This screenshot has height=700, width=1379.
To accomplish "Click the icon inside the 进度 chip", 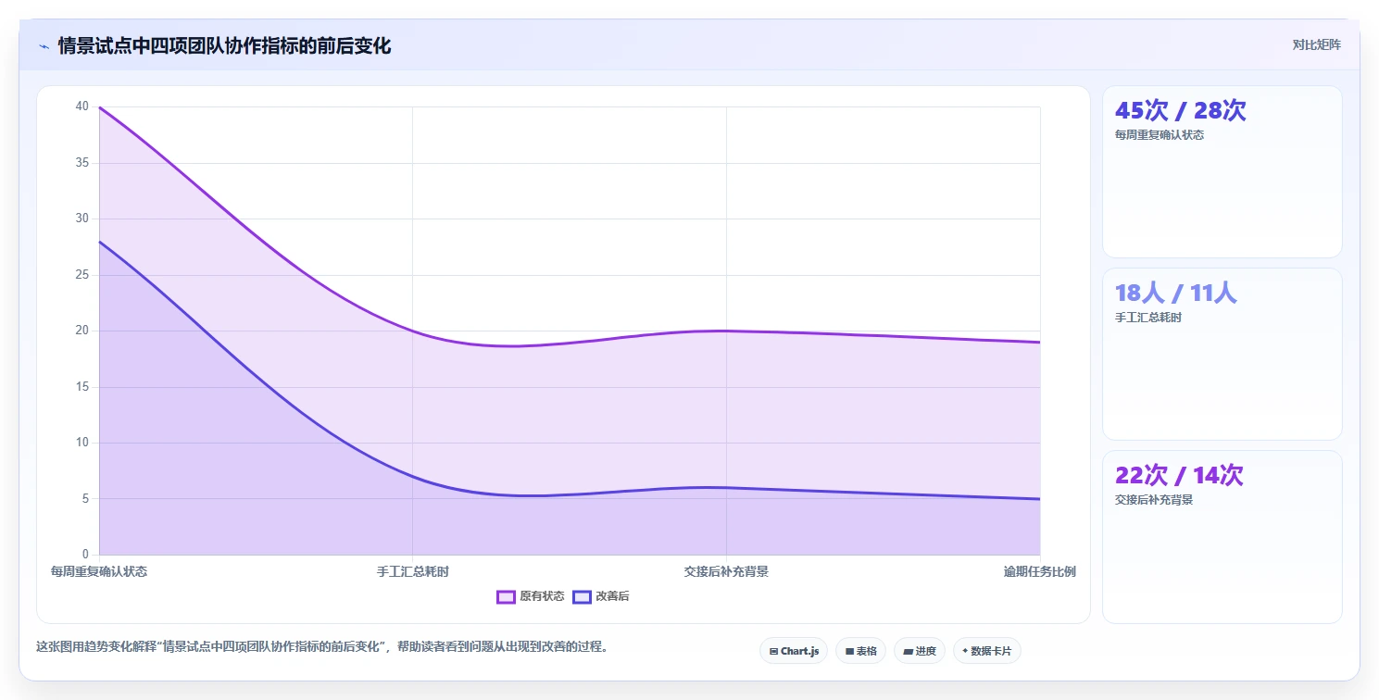I will (908, 652).
